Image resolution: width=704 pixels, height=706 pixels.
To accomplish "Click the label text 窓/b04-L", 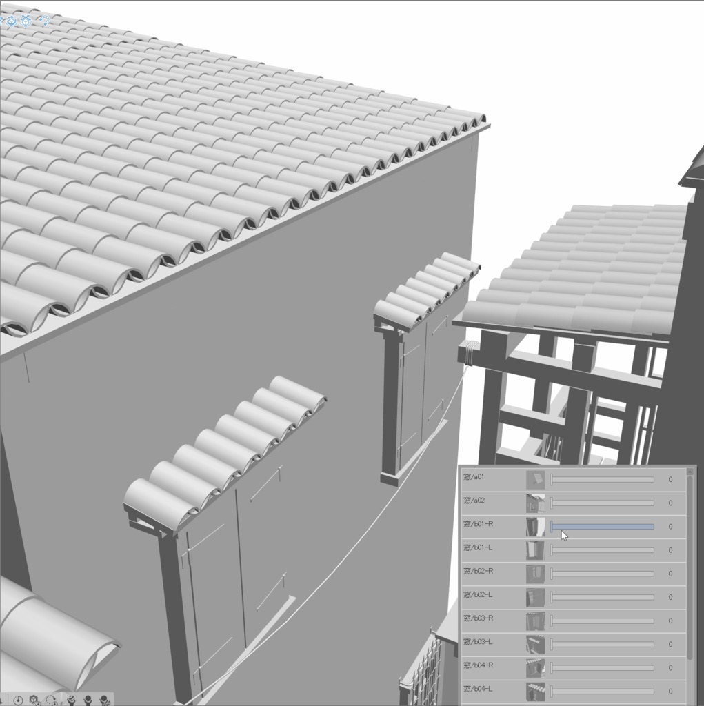I will tap(478, 689).
